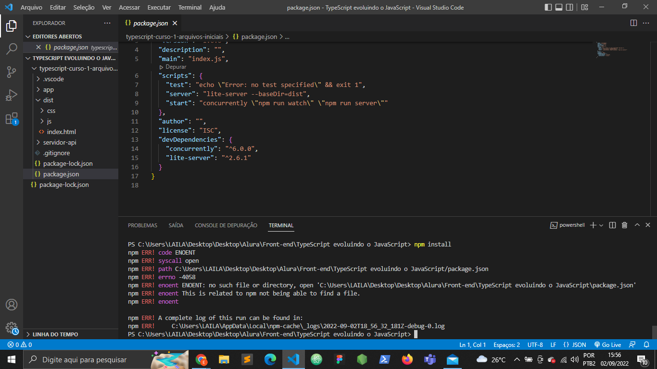The width and height of the screenshot is (657, 369).
Task: Maximize the terminal panel size
Action: 637,225
